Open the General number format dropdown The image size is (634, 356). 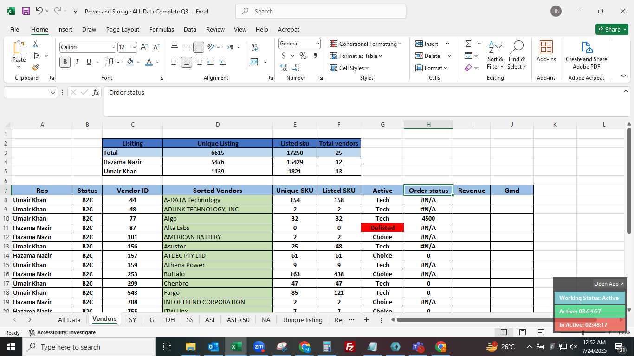pyautogui.click(x=317, y=44)
